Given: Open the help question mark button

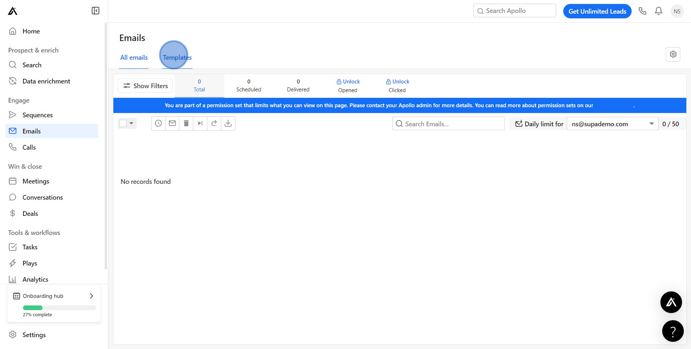Looking at the screenshot, I should point(673,331).
